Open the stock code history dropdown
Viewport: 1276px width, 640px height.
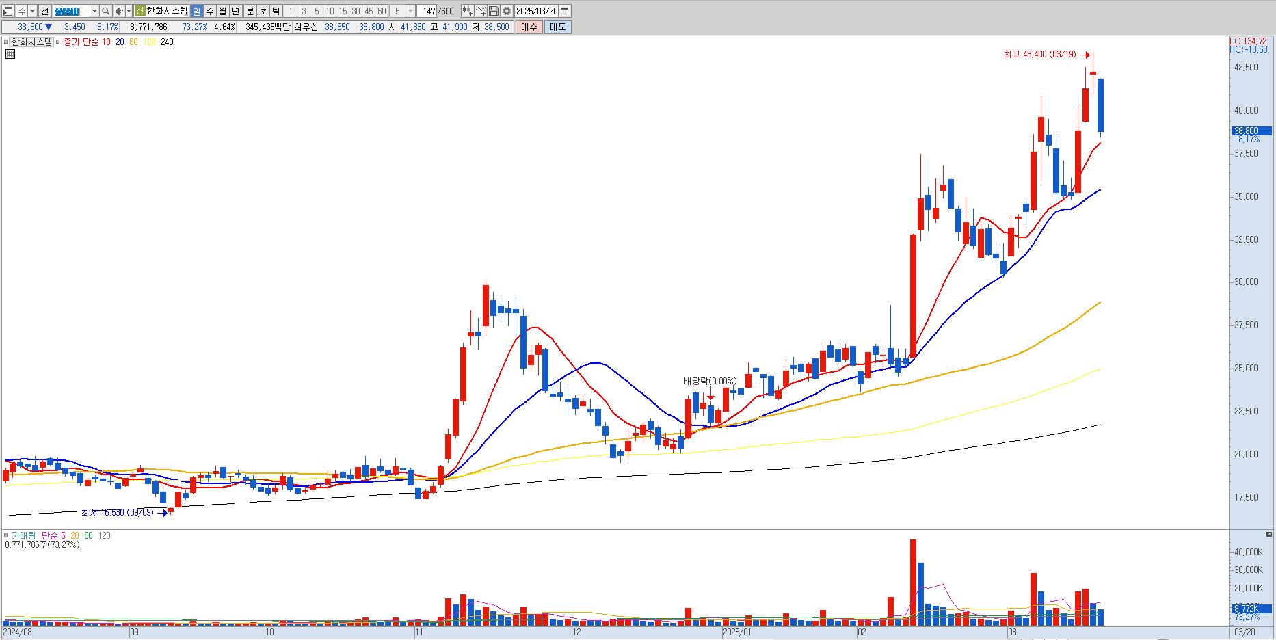click(94, 11)
